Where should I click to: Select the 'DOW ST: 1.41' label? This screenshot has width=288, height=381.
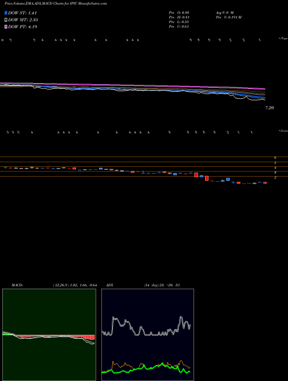22,13
